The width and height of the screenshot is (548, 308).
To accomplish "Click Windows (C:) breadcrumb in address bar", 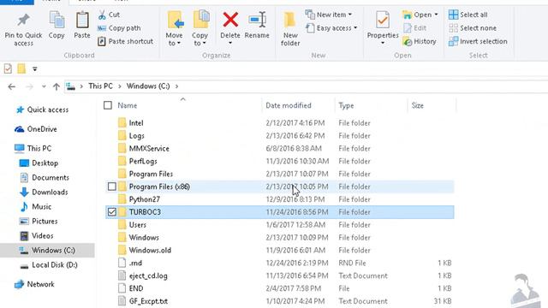I will (148, 86).
